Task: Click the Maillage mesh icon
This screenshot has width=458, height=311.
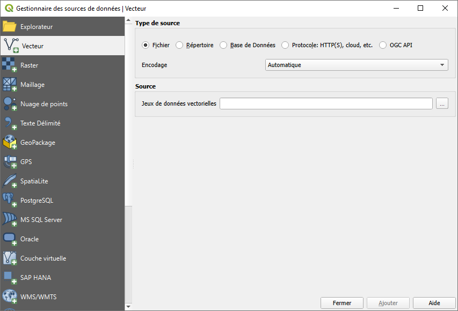Action: coord(10,85)
